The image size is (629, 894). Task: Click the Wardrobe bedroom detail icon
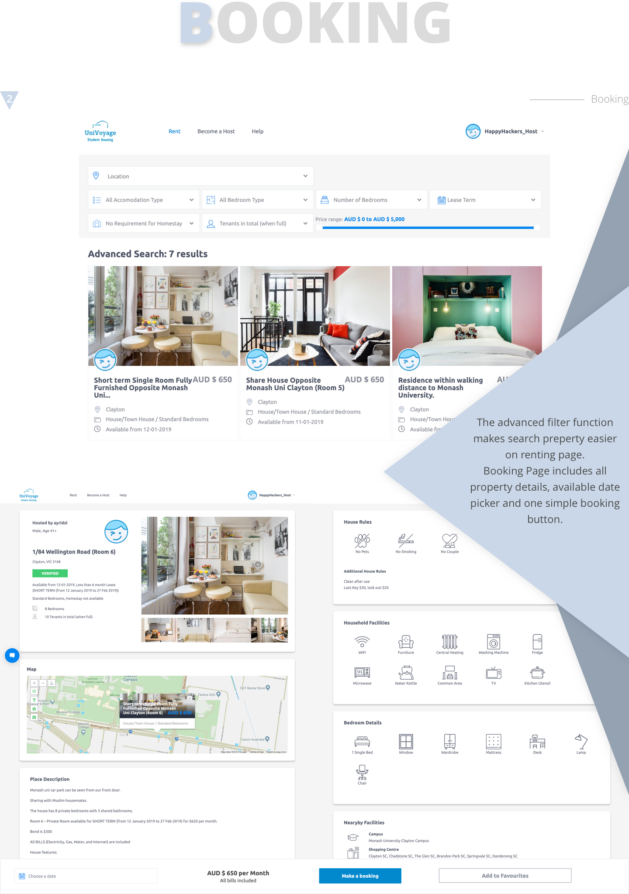click(x=449, y=742)
